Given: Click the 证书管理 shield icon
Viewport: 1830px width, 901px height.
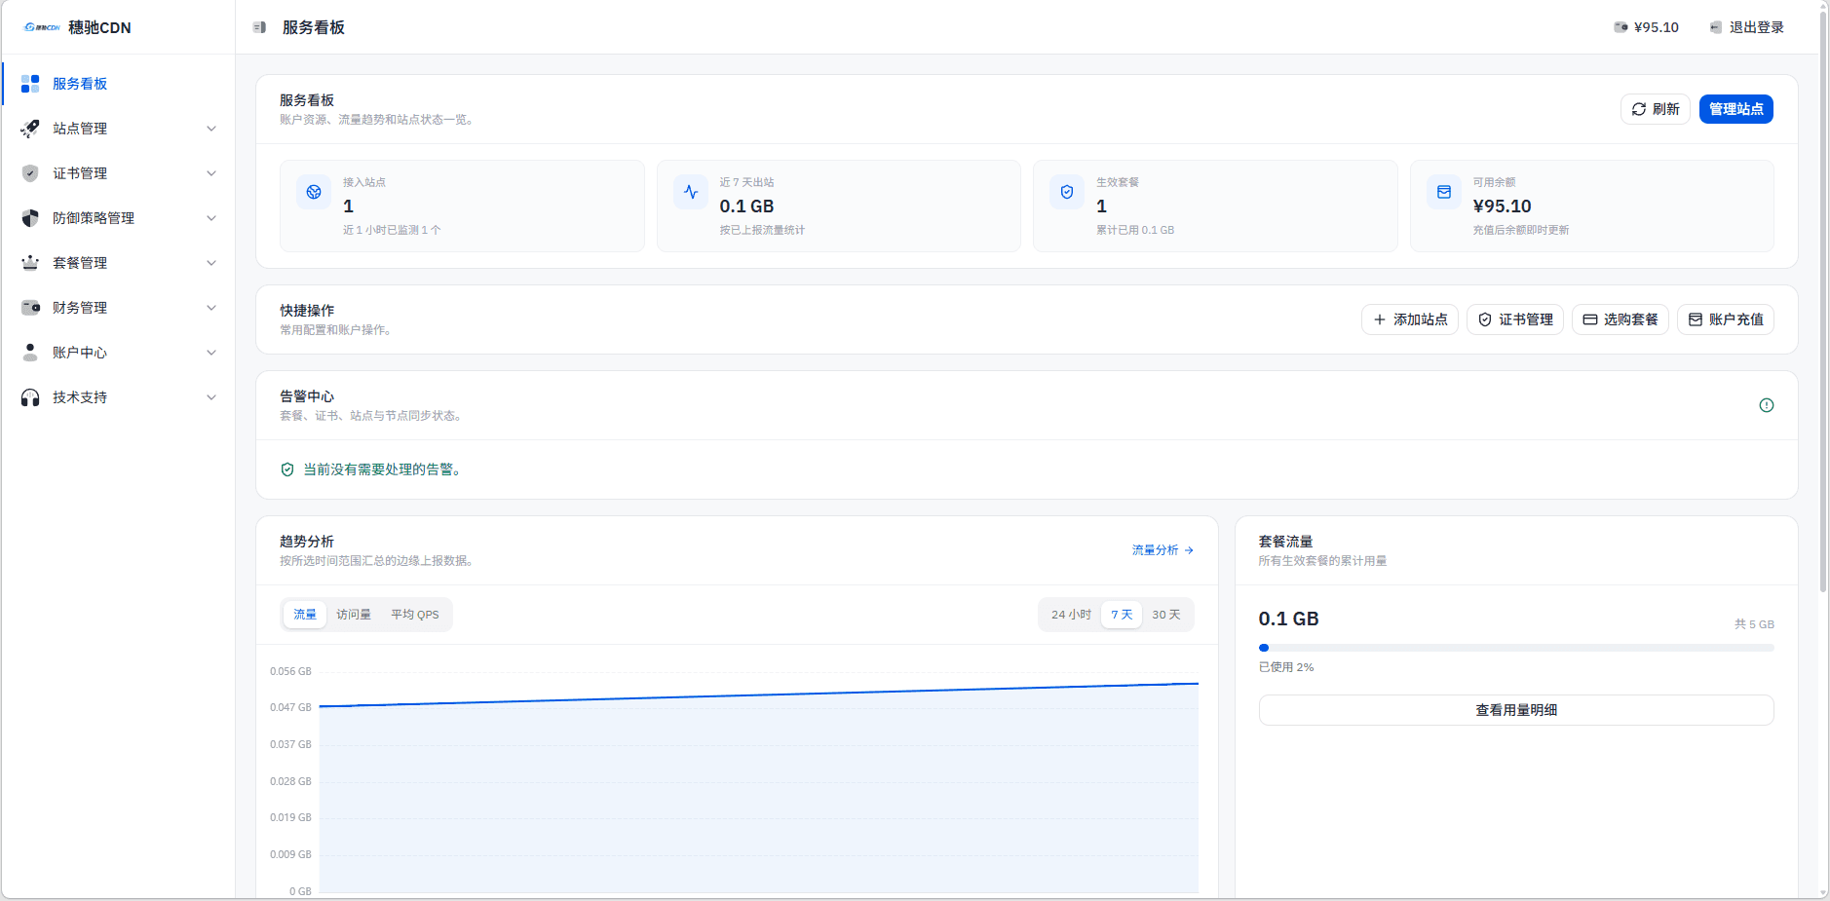Looking at the screenshot, I should (30, 173).
